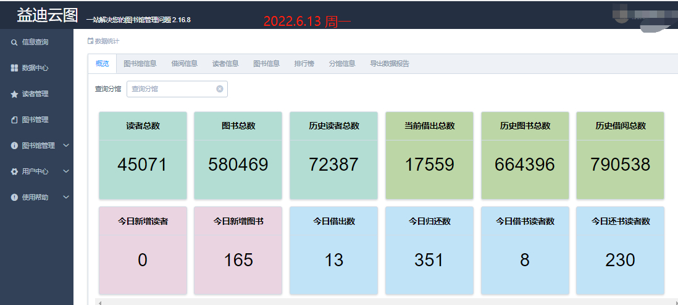Screen dimensions: 678x305
Task: Click the 数据统计 breadcrumb link
Action: (x=106, y=41)
